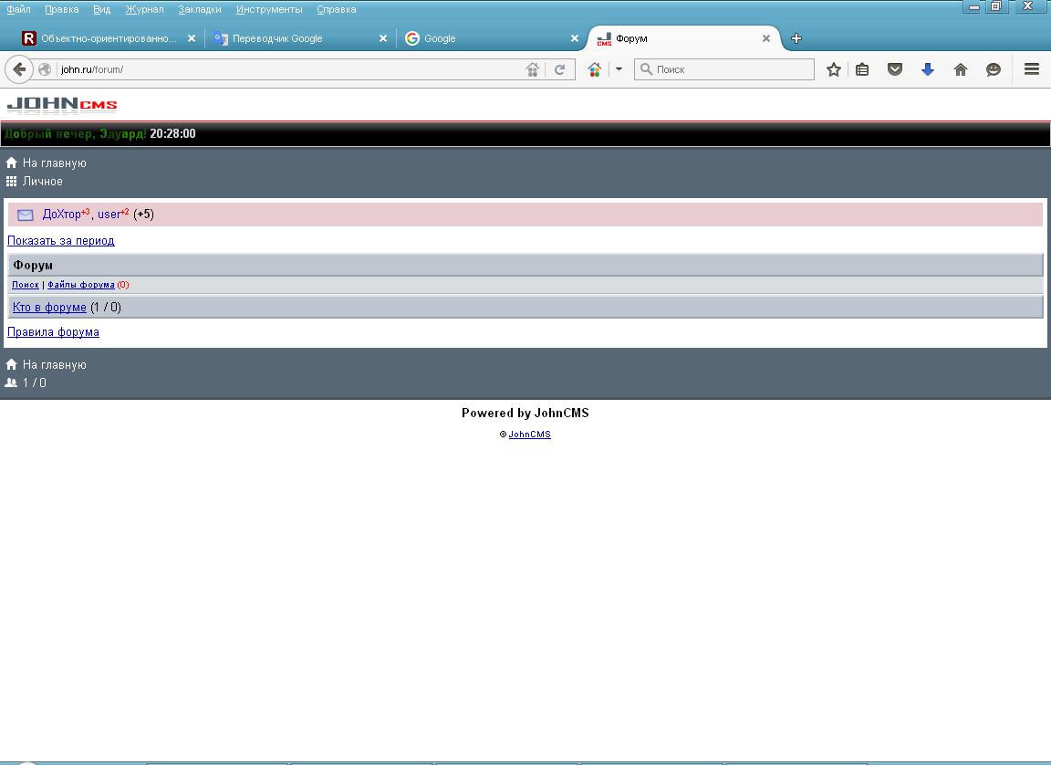Screen dimensions: 1051x765
Task: Click the Показать за период link
Action: coord(61,241)
